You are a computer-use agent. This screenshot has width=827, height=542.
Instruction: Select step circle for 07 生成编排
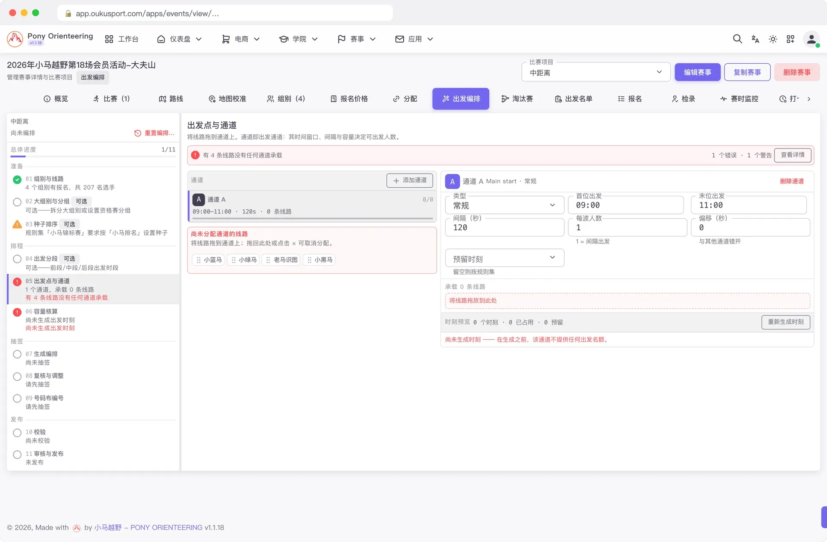point(17,354)
